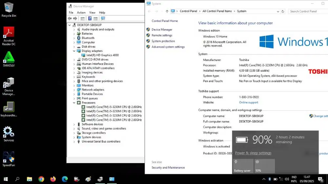Toggle the Battery saver tile
Image resolution: width=328 pixels, height=184 pixels.
[x=243, y=166]
